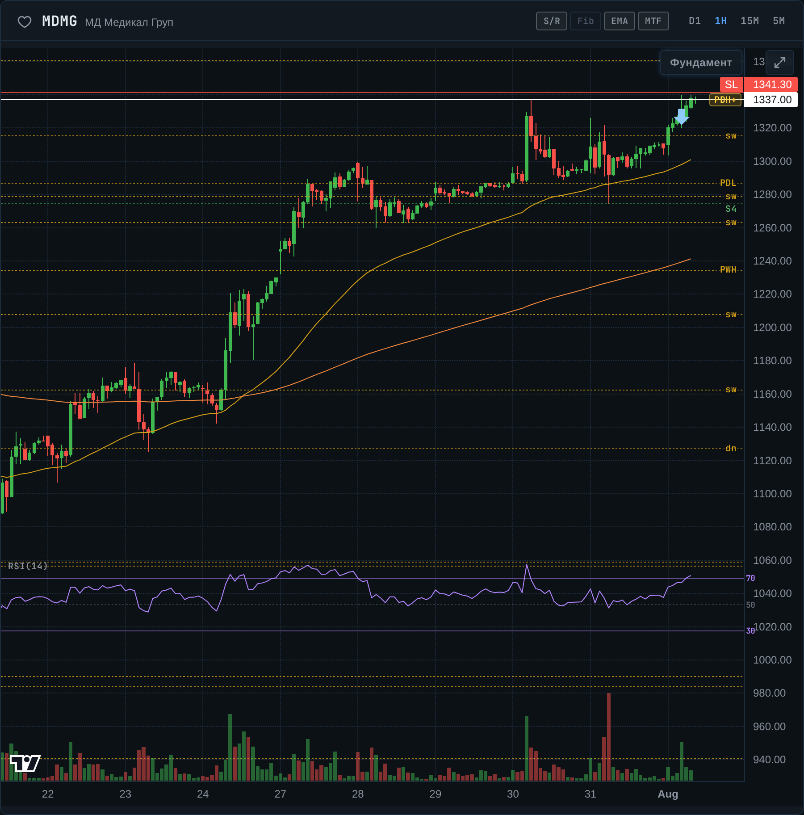Switch to the 5M timeframe

779,21
